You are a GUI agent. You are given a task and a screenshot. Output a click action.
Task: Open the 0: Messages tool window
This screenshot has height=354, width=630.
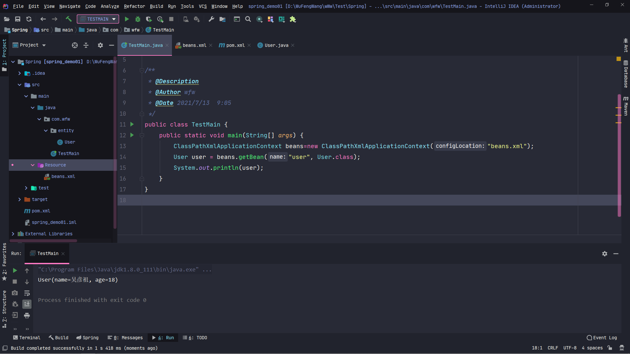pos(125,338)
